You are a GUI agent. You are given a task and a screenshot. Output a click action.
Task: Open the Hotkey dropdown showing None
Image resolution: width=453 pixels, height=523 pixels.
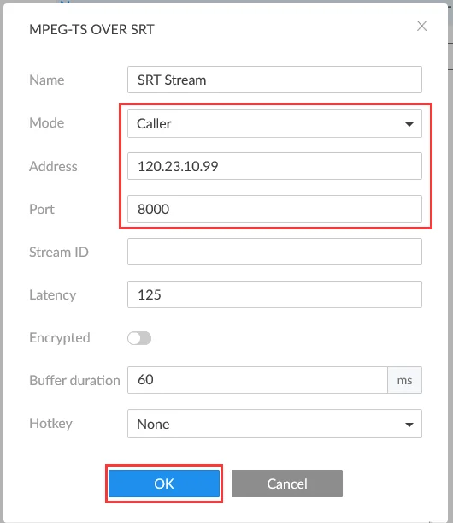[274, 424]
